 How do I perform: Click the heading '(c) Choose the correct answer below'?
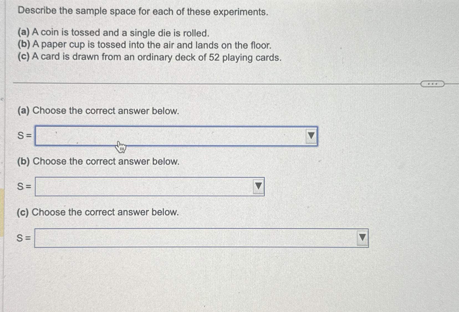pos(98,212)
